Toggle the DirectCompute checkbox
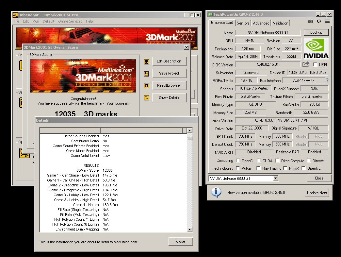The image size is (341, 257). [277, 161]
